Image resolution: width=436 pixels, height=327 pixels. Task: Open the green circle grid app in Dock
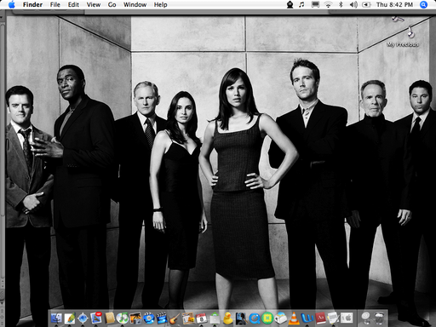267,318
